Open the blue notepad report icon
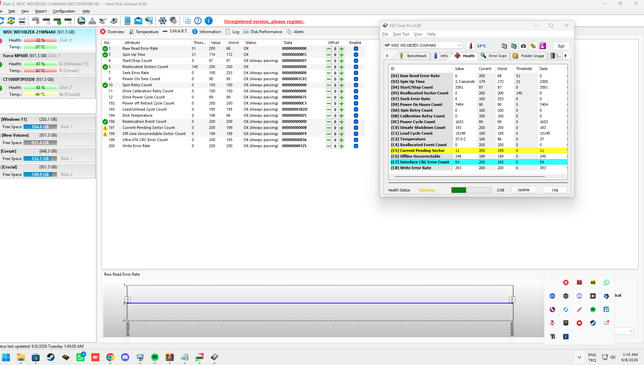Viewport: 644px width, 365px height. pyautogui.click(x=128, y=21)
